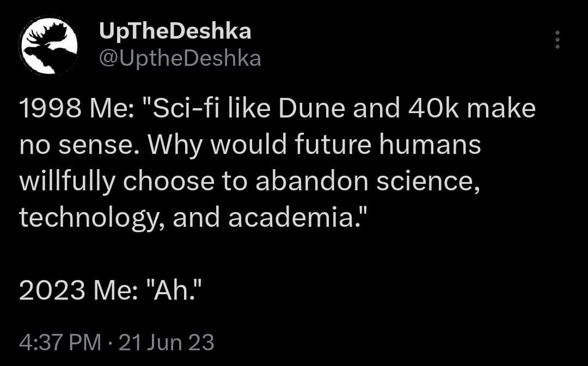Click the phrase "future humans"
Screen dimensions: 588x366
pos(391,145)
